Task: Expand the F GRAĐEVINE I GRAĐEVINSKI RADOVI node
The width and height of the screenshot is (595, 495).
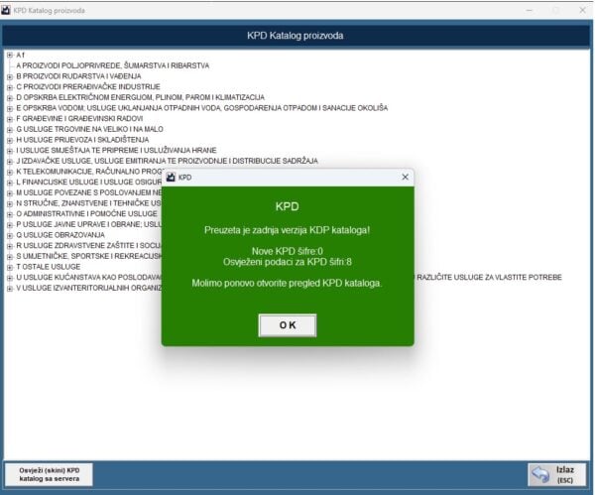Action: pyautogui.click(x=10, y=118)
